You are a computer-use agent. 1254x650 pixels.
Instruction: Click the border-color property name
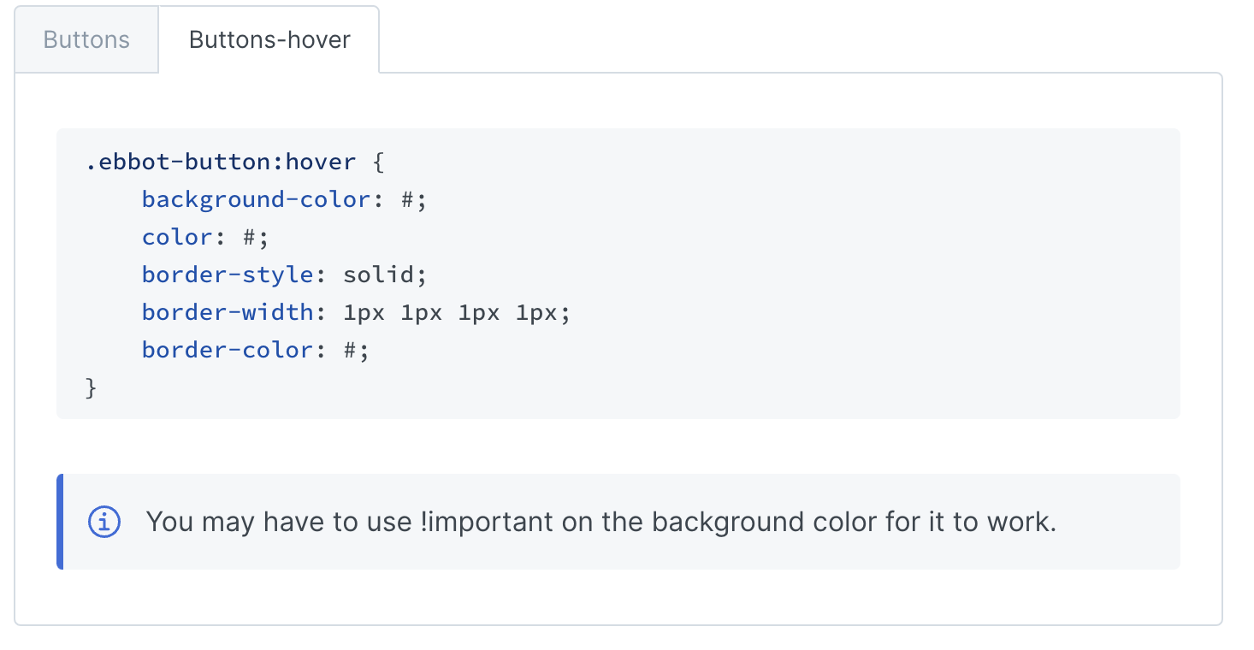pyautogui.click(x=228, y=350)
